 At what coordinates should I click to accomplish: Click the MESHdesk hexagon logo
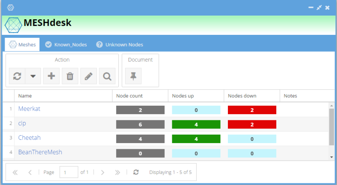[x=13, y=25]
